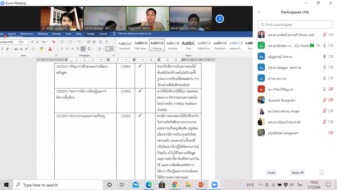The image size is (337, 190).
Task: Open the font size 16 dropdown
Action: pyautogui.click(x=28, y=42)
